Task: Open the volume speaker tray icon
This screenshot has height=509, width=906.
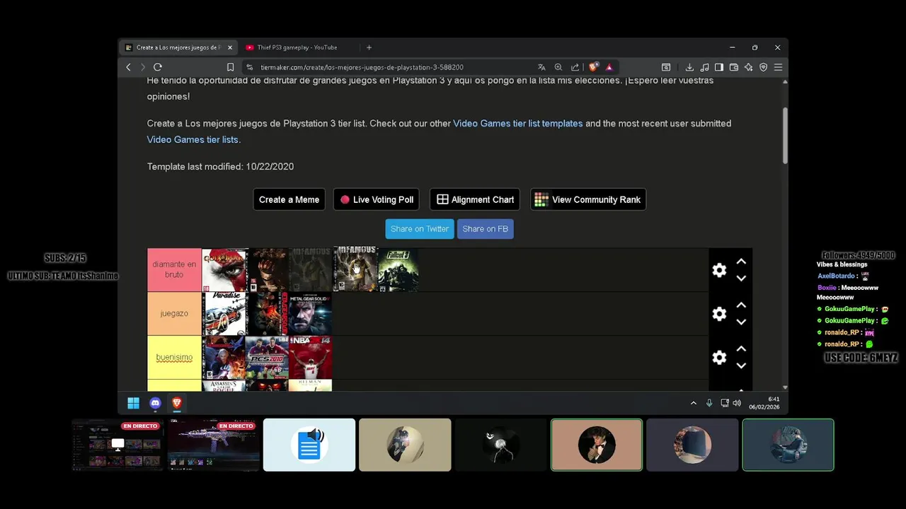Action: click(x=737, y=403)
